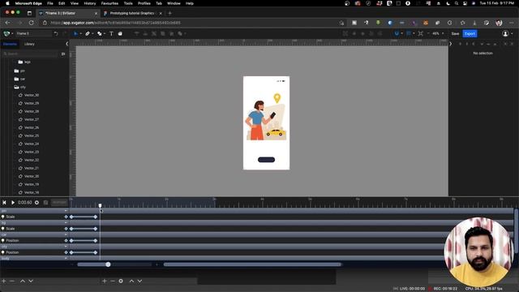Screen dimensions: 519x292
Task: Click the timeline zoom slider handle
Action: click(x=108, y=264)
